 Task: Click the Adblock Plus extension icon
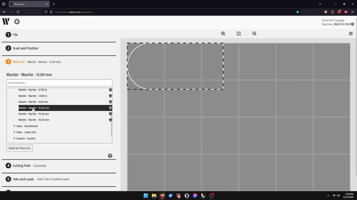click(346, 12)
